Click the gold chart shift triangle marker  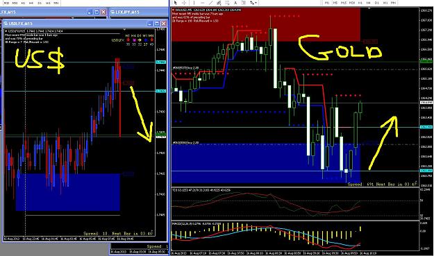(x=369, y=8)
